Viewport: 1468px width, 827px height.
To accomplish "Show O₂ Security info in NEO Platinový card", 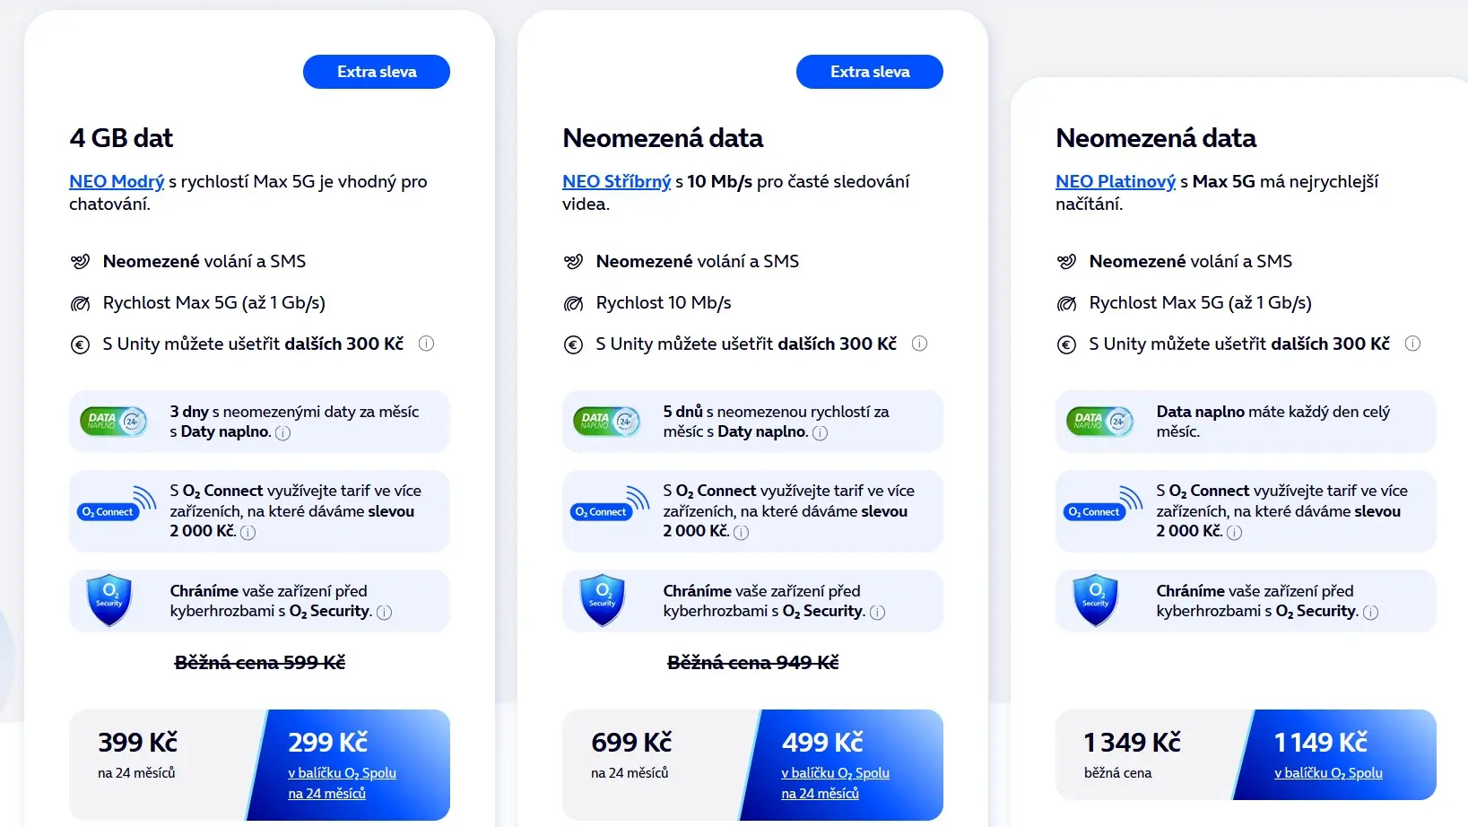I will (1371, 613).
